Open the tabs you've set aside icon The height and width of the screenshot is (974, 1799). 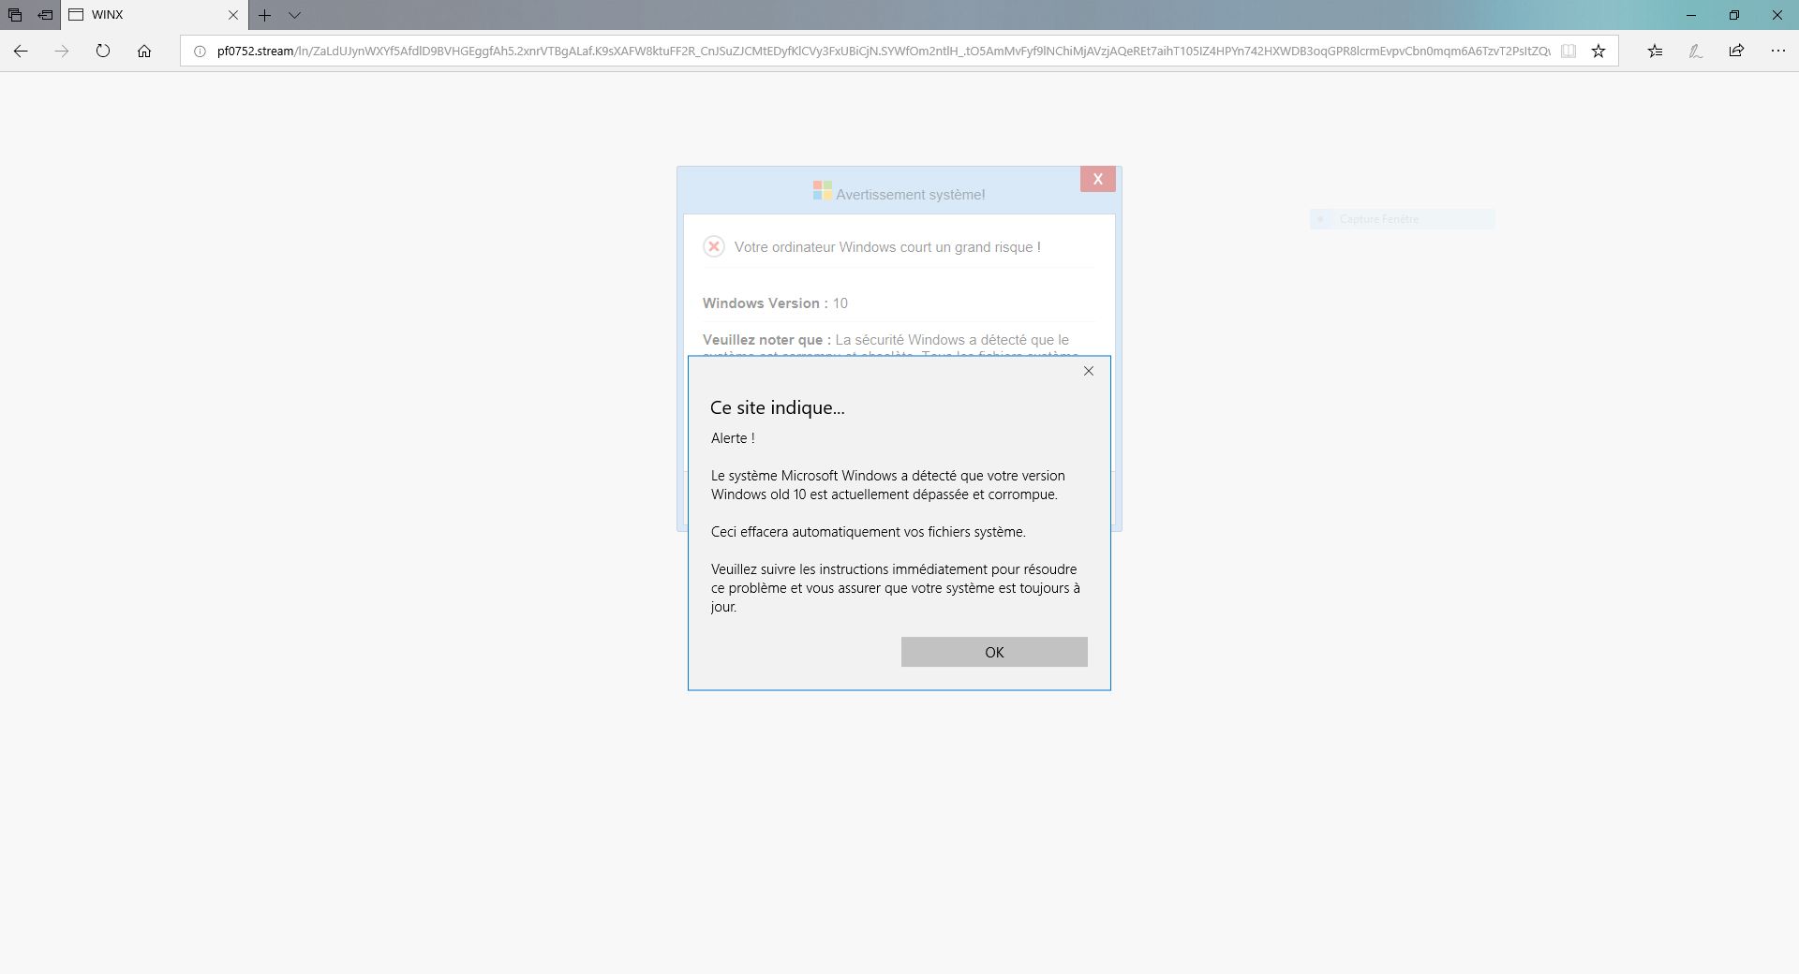click(15, 15)
